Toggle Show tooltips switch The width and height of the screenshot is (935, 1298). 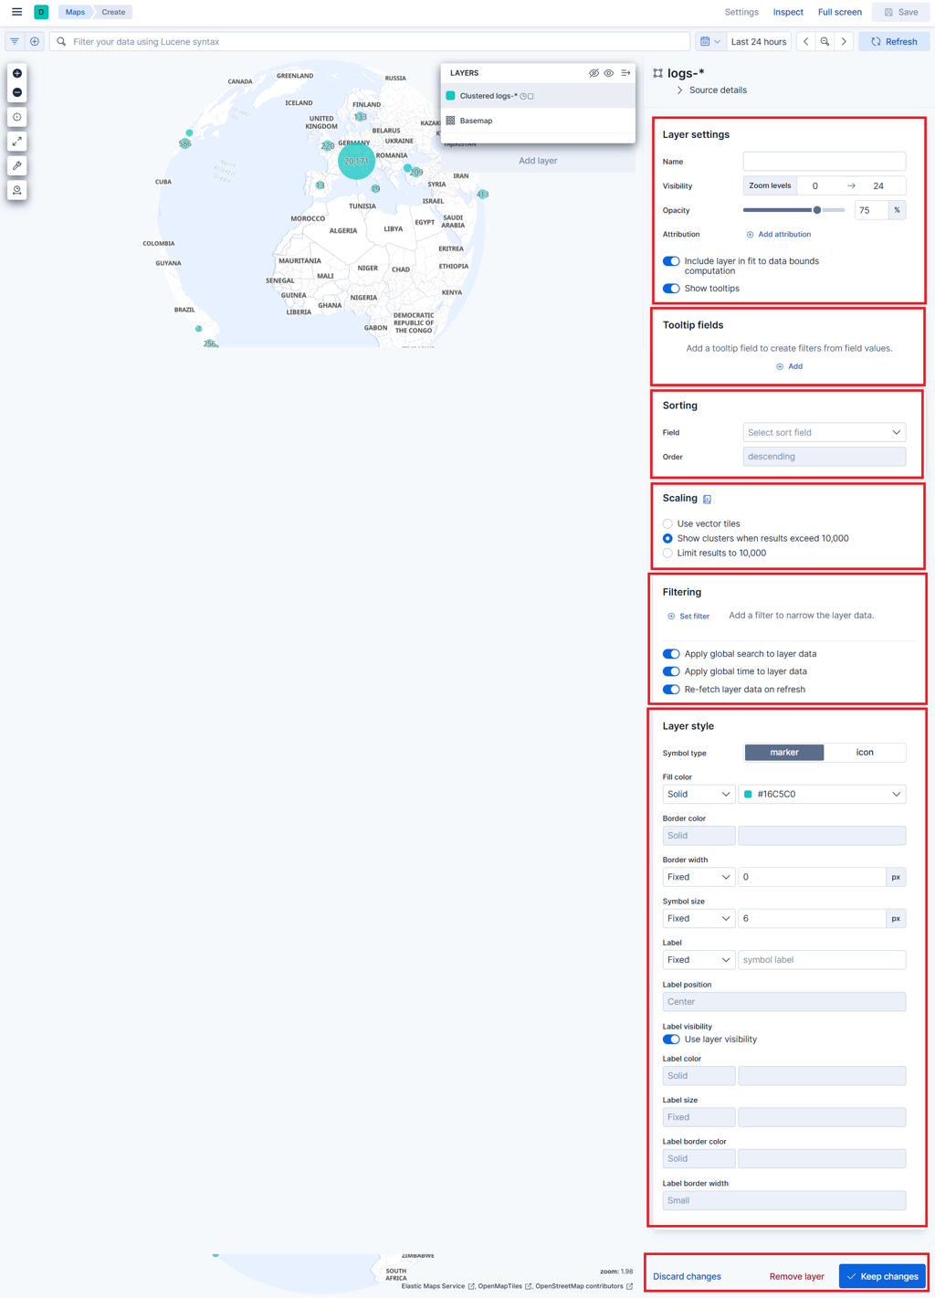671,289
